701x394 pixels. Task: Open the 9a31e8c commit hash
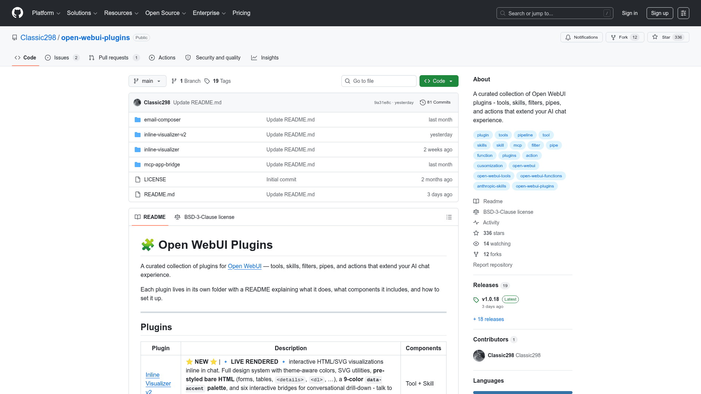point(382,103)
